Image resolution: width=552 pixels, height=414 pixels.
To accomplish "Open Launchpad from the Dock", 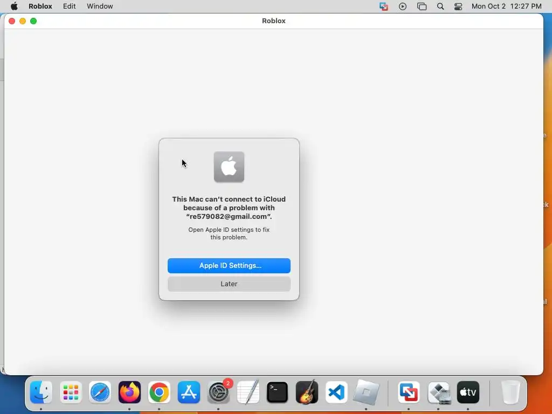I will [x=71, y=392].
